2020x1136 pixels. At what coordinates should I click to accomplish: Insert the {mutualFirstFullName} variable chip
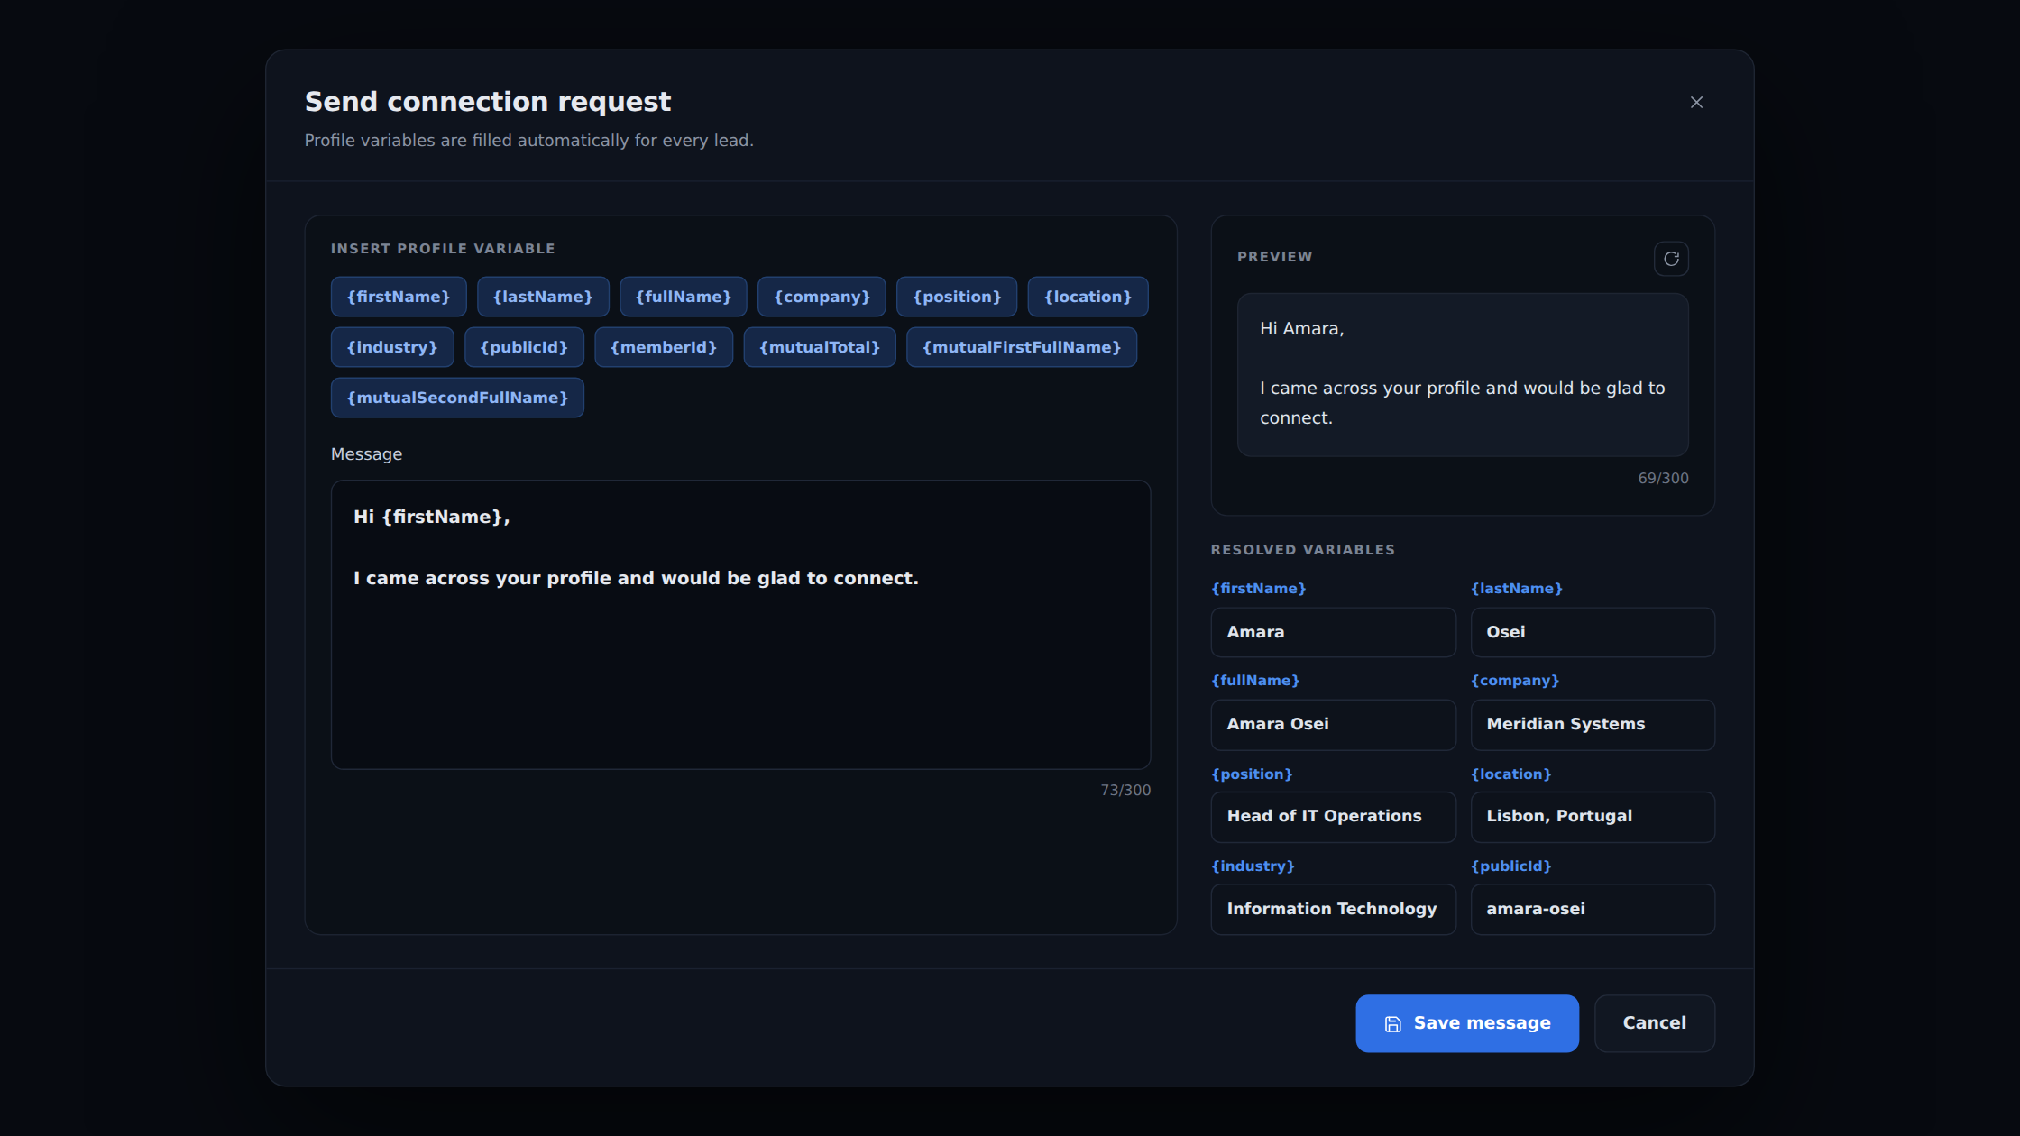click(x=1022, y=347)
